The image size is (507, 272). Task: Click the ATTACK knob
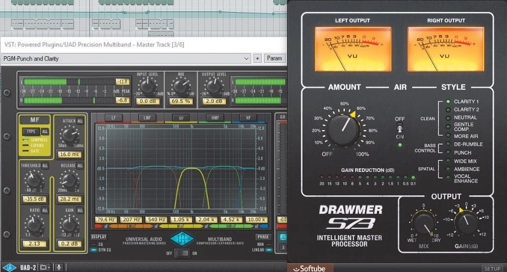pyautogui.click(x=69, y=135)
